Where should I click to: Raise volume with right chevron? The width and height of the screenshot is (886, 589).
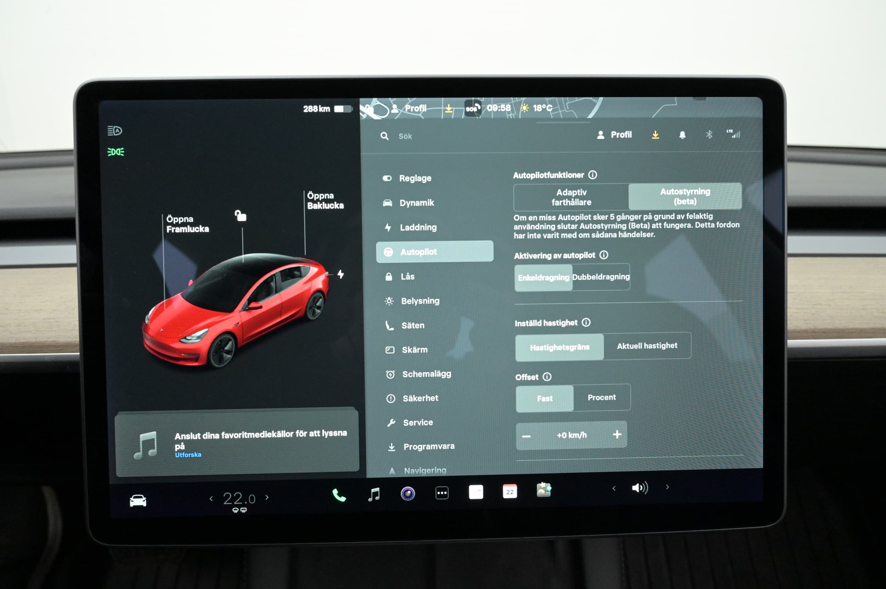click(x=667, y=487)
